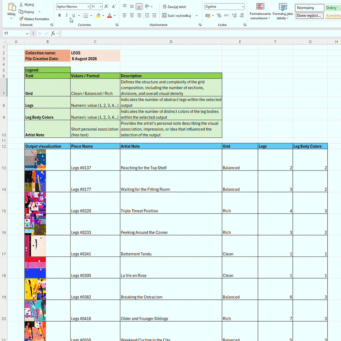341x341 pixels.
Task: Open the Aptos Narrow font dropdown
Action: [88, 6]
